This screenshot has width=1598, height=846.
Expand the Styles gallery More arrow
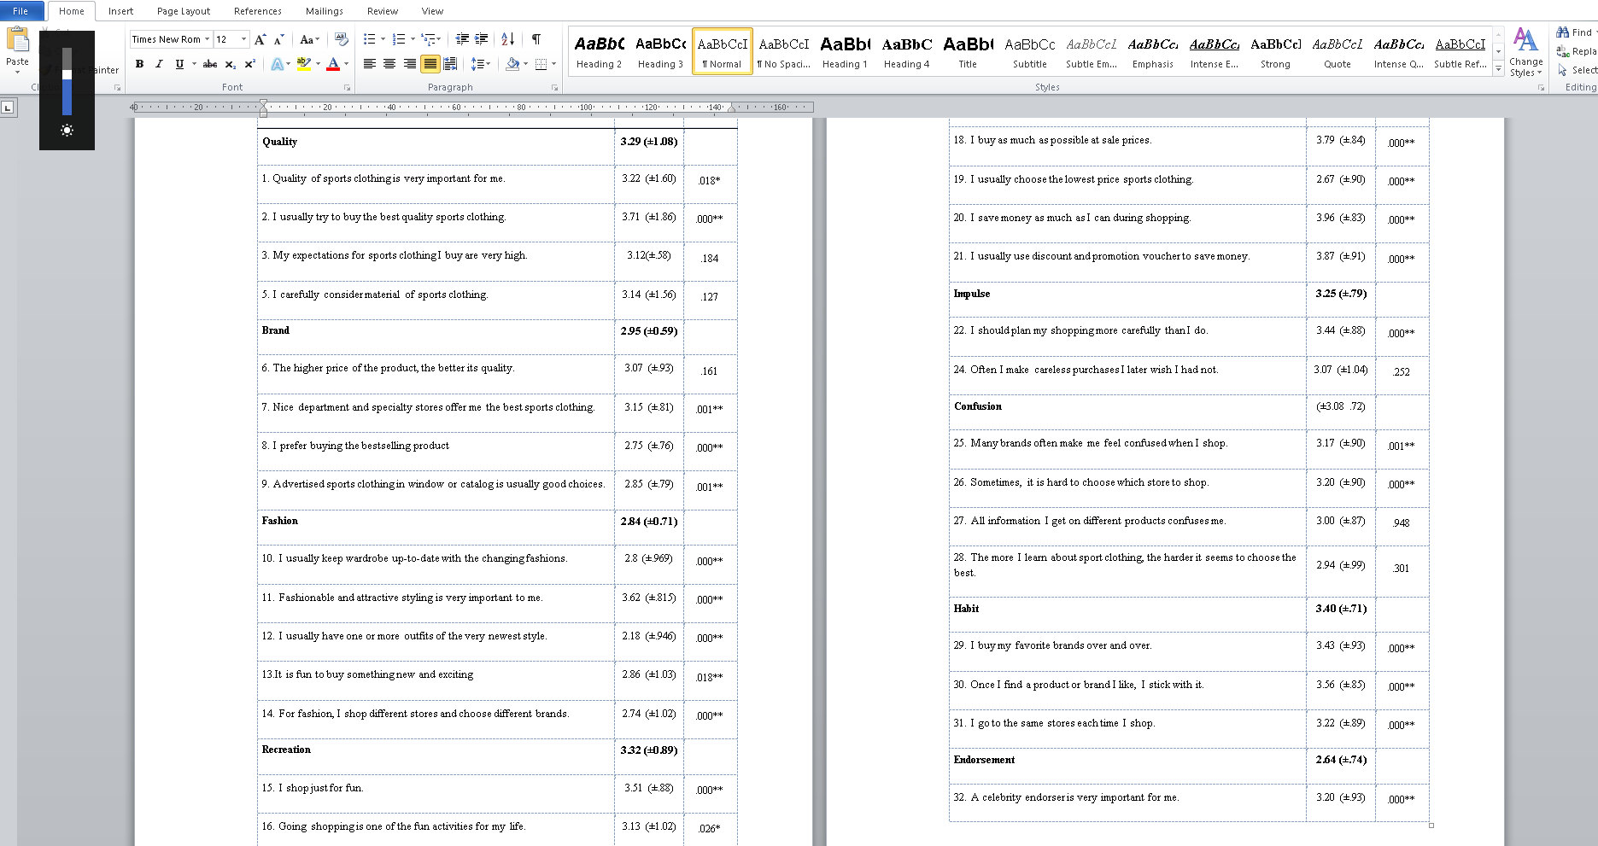click(x=1498, y=70)
